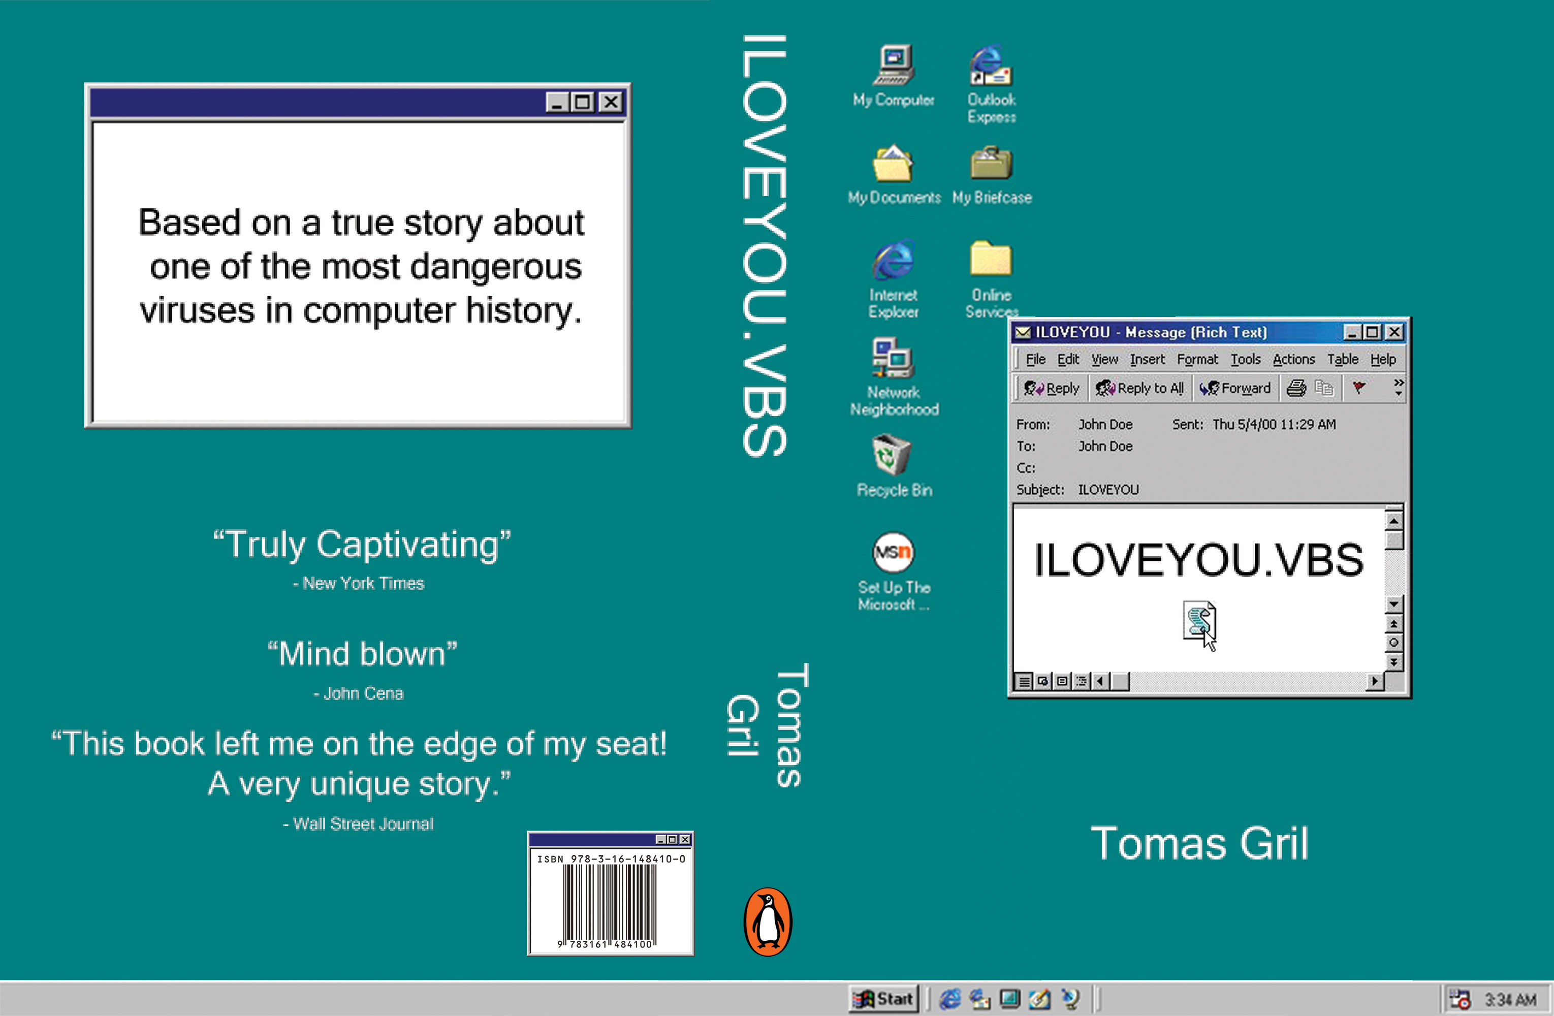Open the Actions menu
This screenshot has height=1016, width=1554.
[x=1293, y=359]
